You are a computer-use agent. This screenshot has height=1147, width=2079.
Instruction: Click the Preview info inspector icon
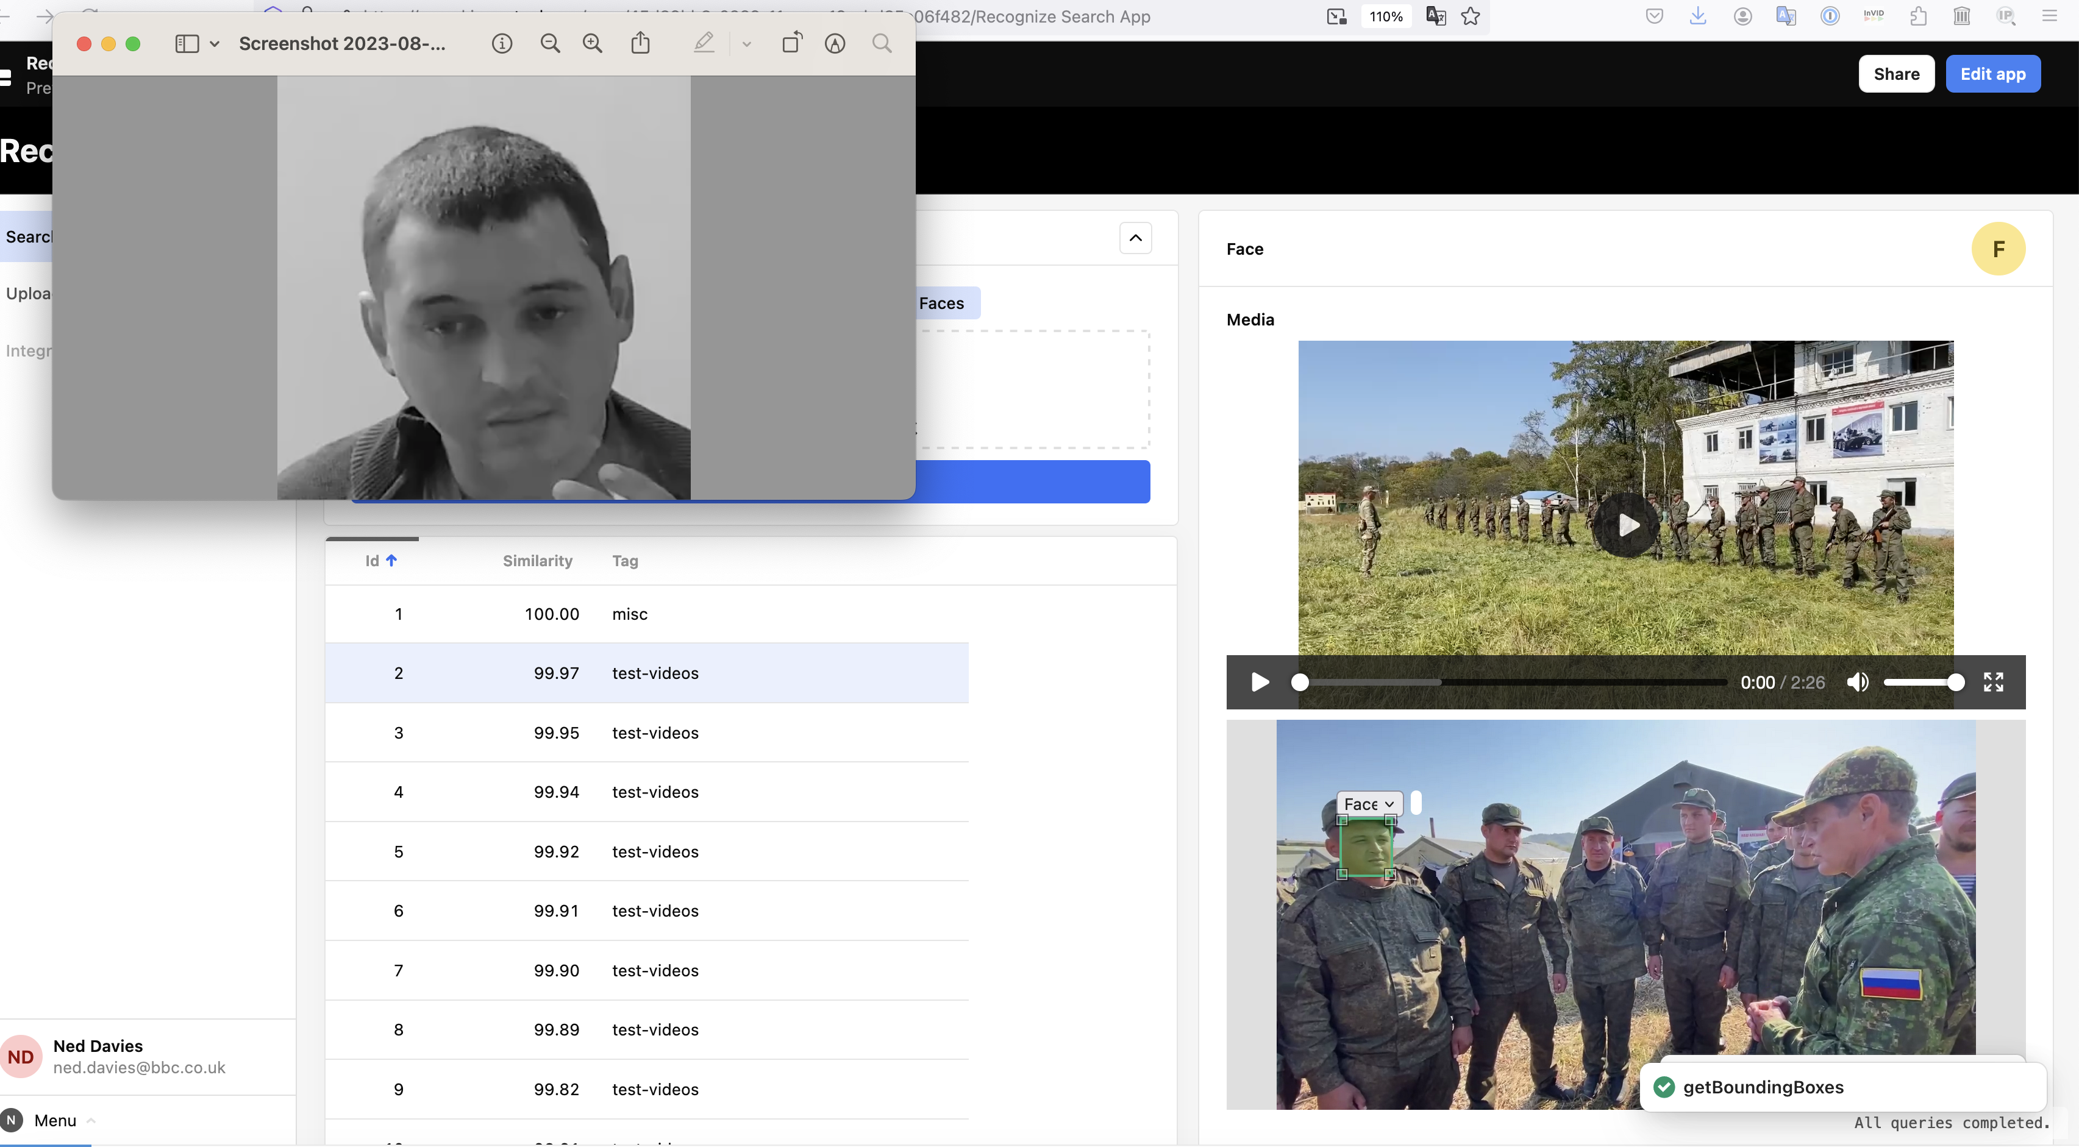pyautogui.click(x=502, y=43)
